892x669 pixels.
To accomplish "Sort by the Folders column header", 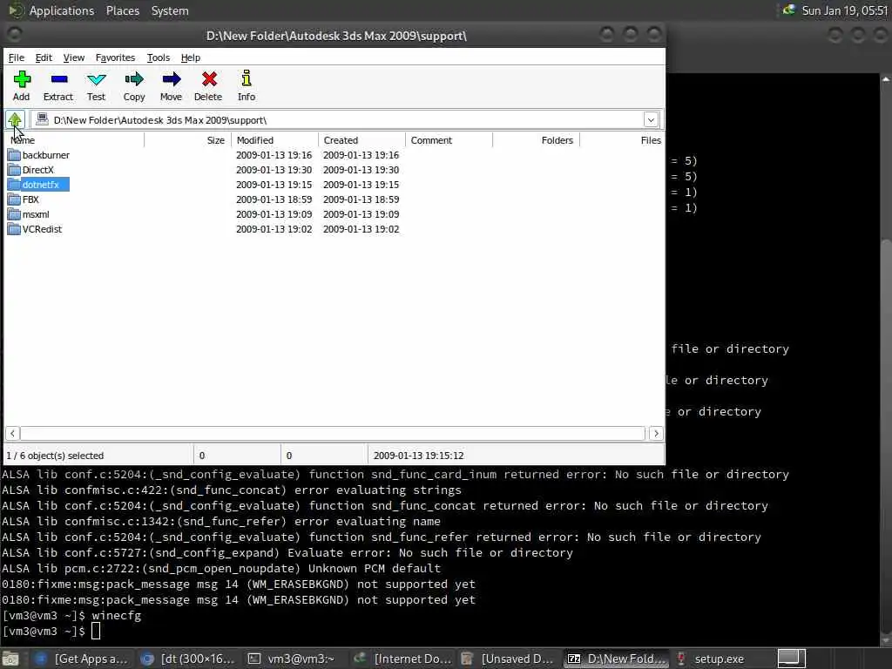I will 537,140.
